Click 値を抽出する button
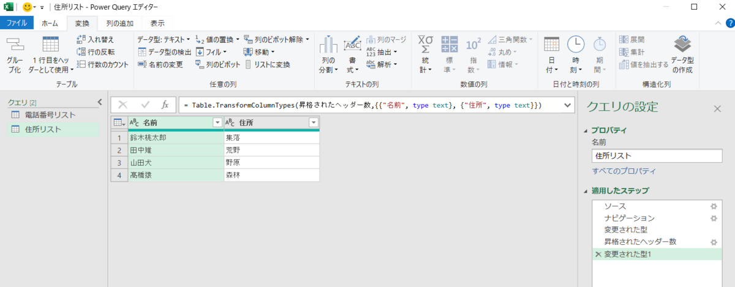Image resolution: width=735 pixels, height=287 pixels. [644, 64]
